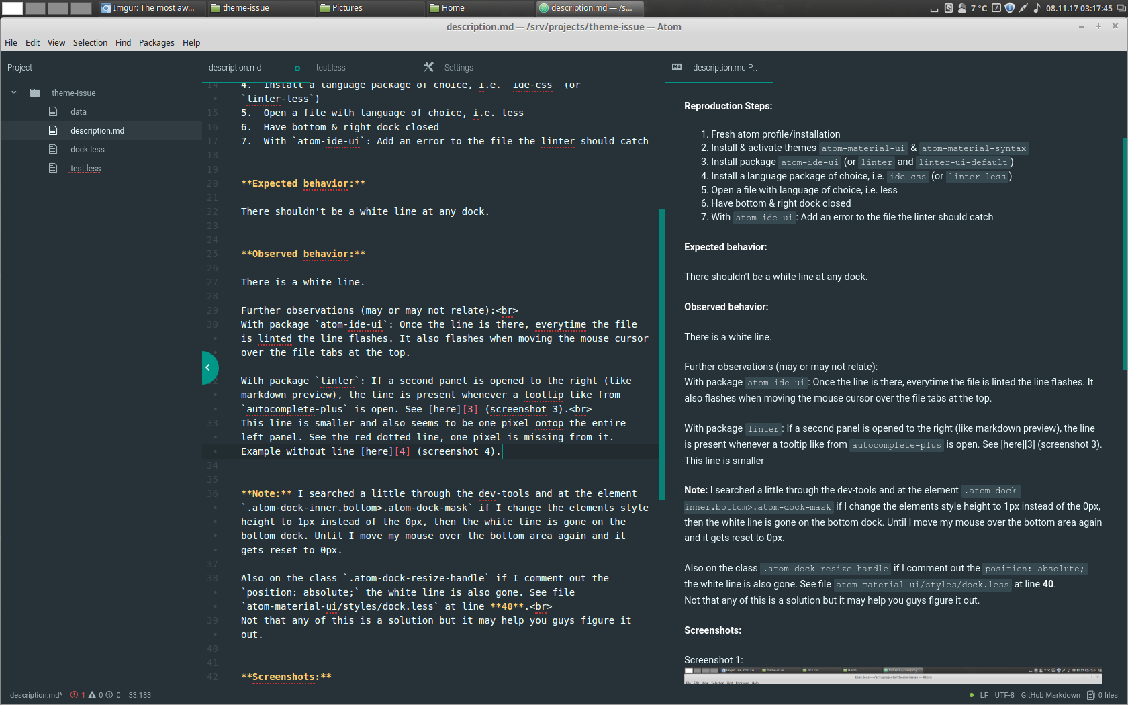Click file icon next to dock.less
Viewport: 1128px width, 705px height.
(x=53, y=149)
